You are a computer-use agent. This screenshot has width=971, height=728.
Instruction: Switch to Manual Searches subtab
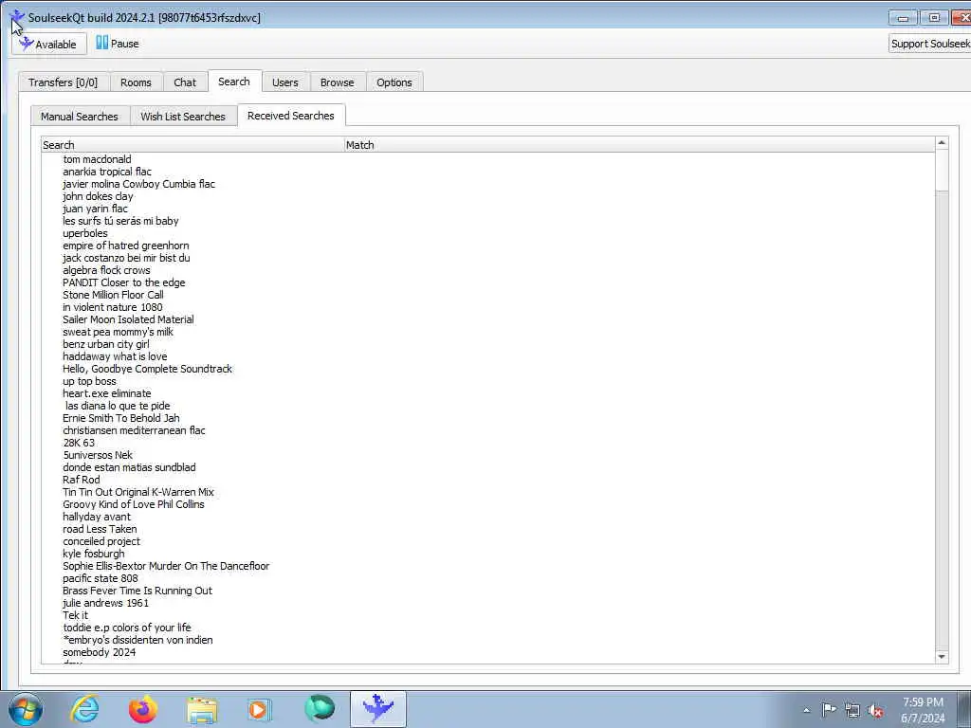80,117
